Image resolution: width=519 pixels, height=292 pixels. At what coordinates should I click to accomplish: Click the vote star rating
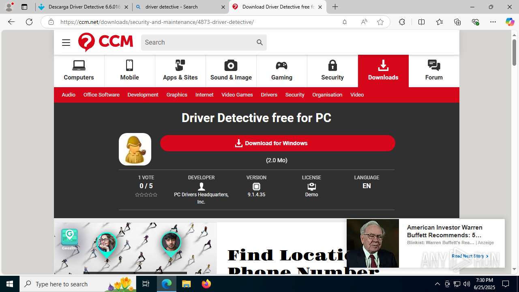click(x=146, y=195)
